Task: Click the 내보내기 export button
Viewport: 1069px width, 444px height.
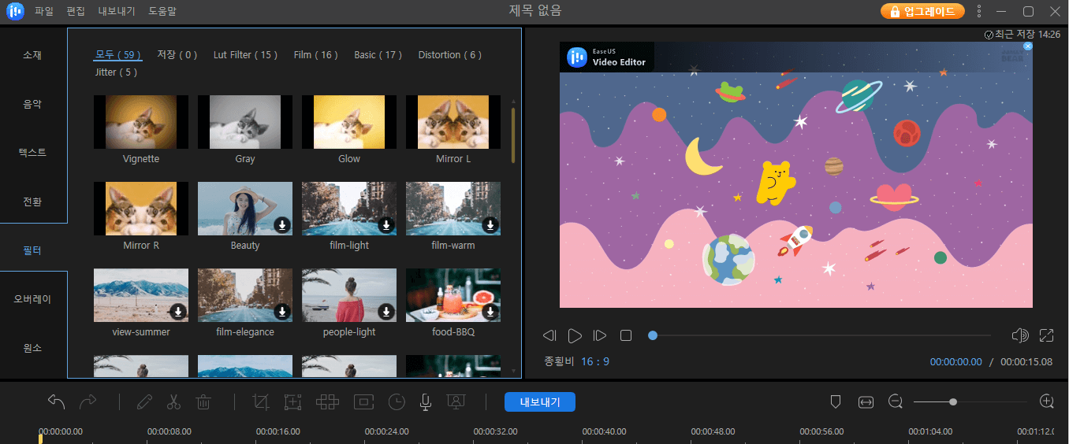Action: [x=540, y=401]
